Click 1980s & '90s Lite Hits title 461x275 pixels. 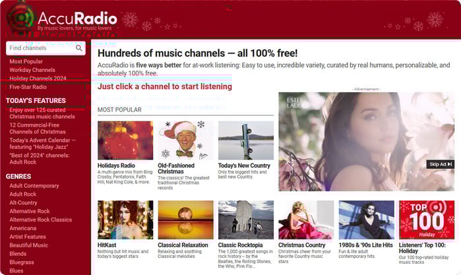click(x=366, y=245)
